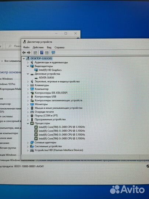
Task: Click the ADATA SU650 drive icon
Action: 36,78
